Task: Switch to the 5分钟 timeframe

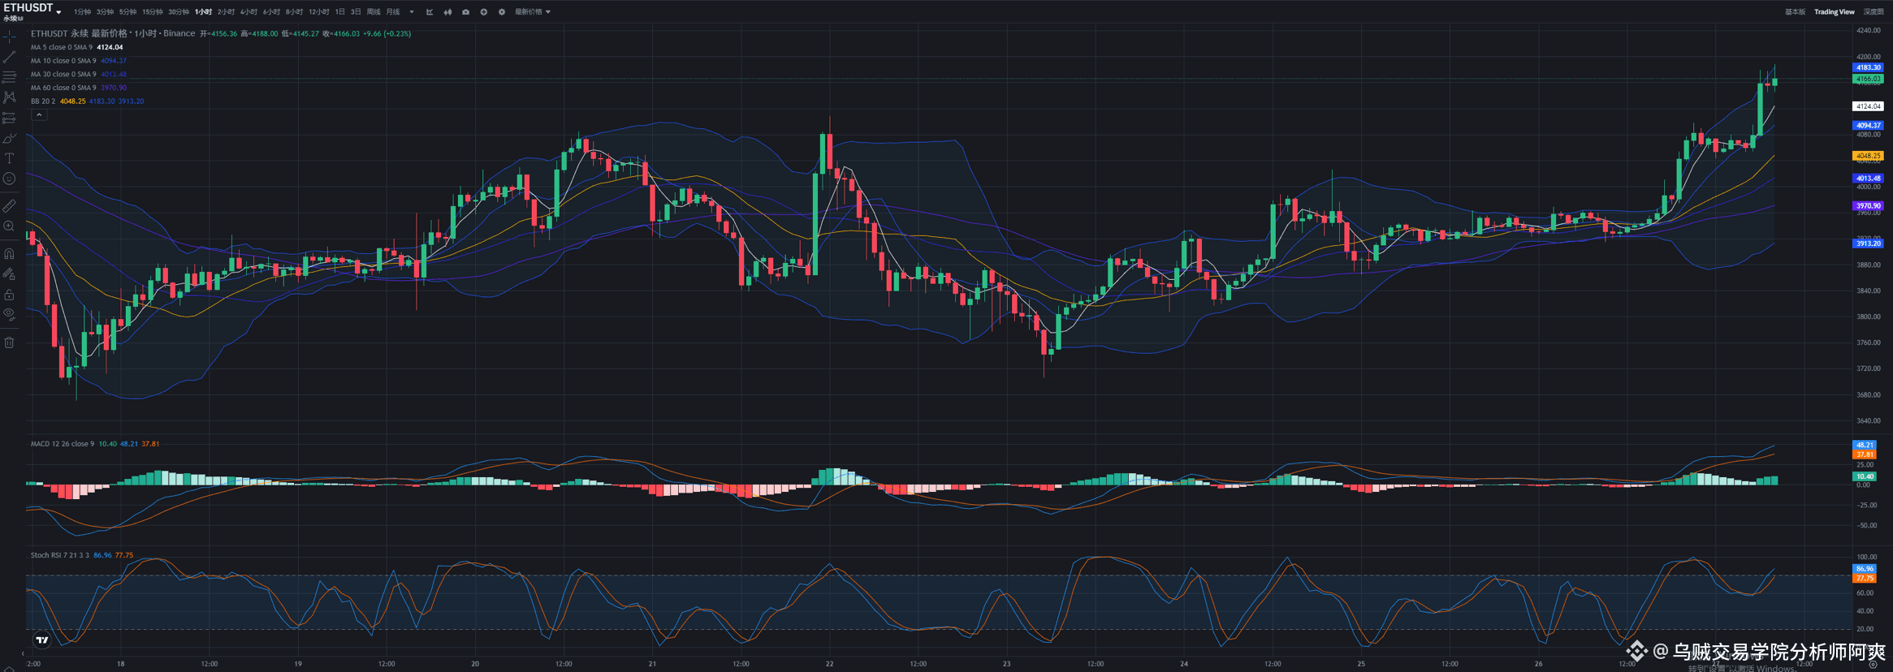Action: click(x=127, y=12)
